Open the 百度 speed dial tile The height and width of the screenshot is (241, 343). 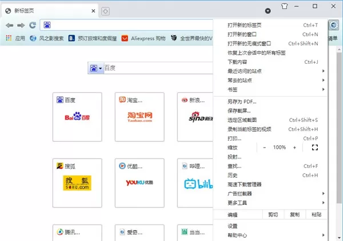[x=77, y=117]
